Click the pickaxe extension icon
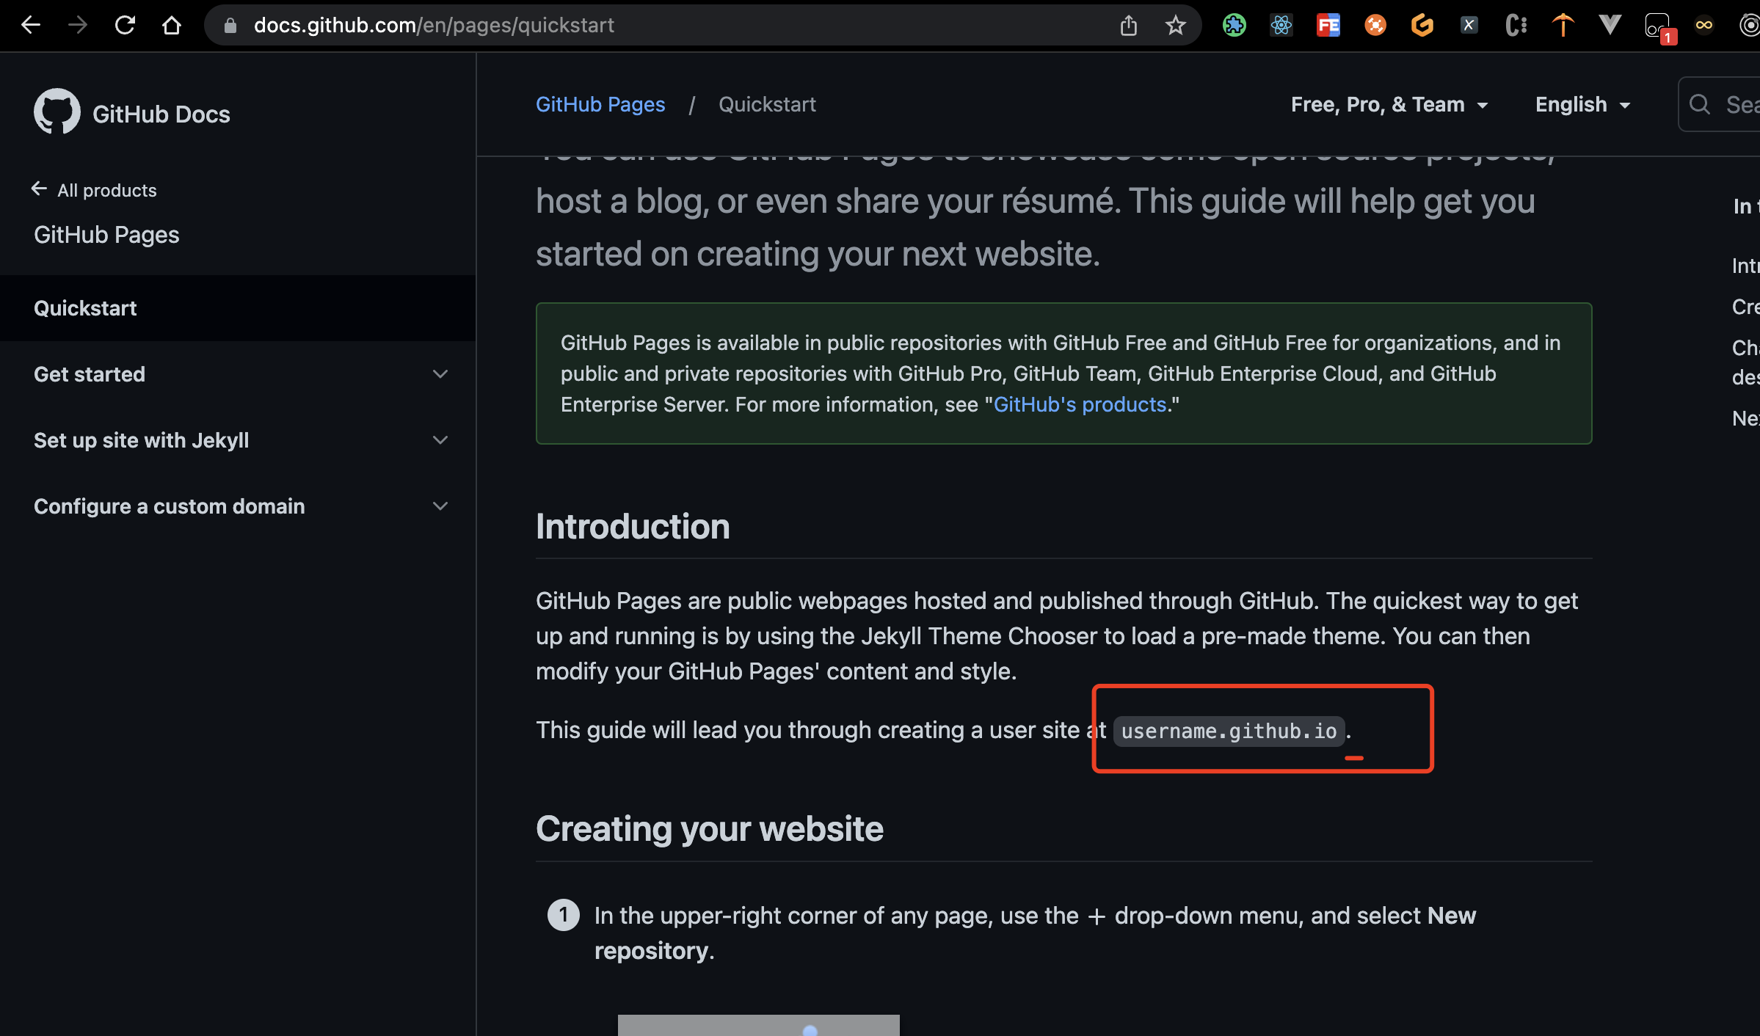Viewport: 1760px width, 1036px height. 1563,25
